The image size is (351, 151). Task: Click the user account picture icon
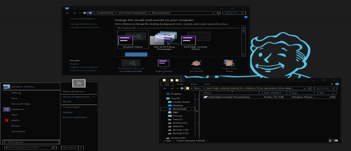79,83
